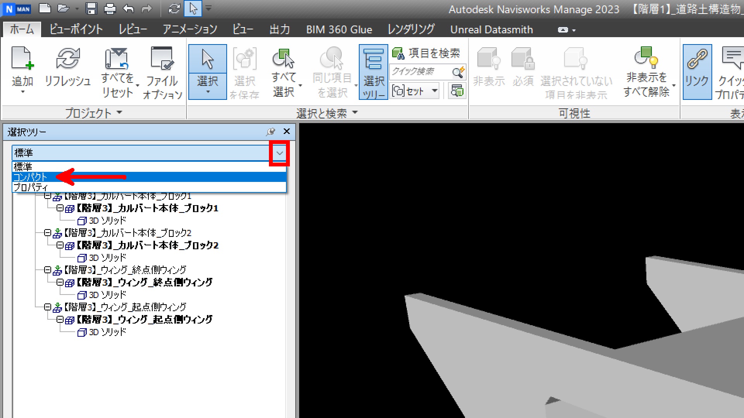Screen dimensions: 744x418
Task: Open 項目を検索 window
Action: point(426,53)
